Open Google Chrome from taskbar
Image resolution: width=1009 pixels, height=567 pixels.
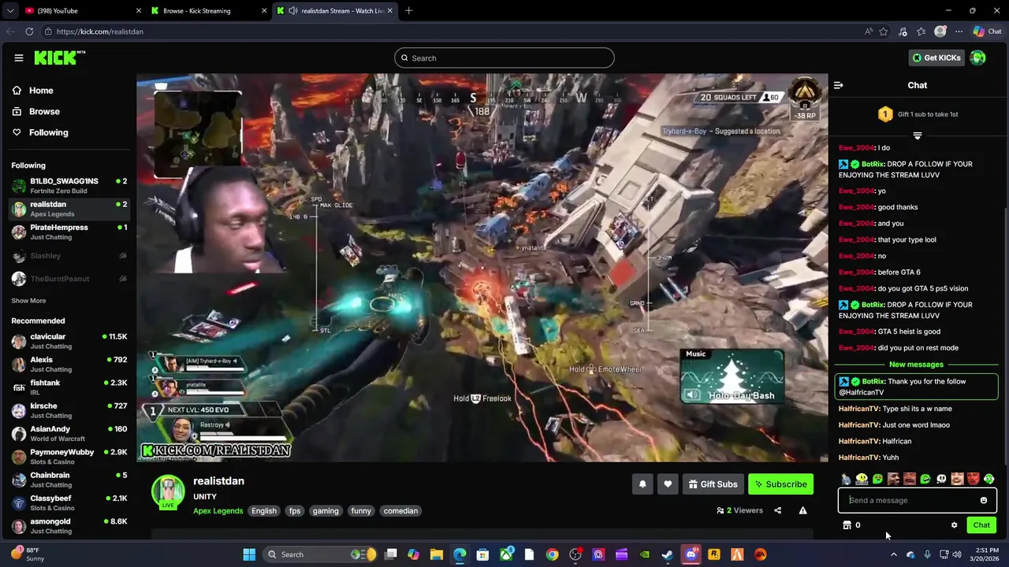click(x=552, y=554)
